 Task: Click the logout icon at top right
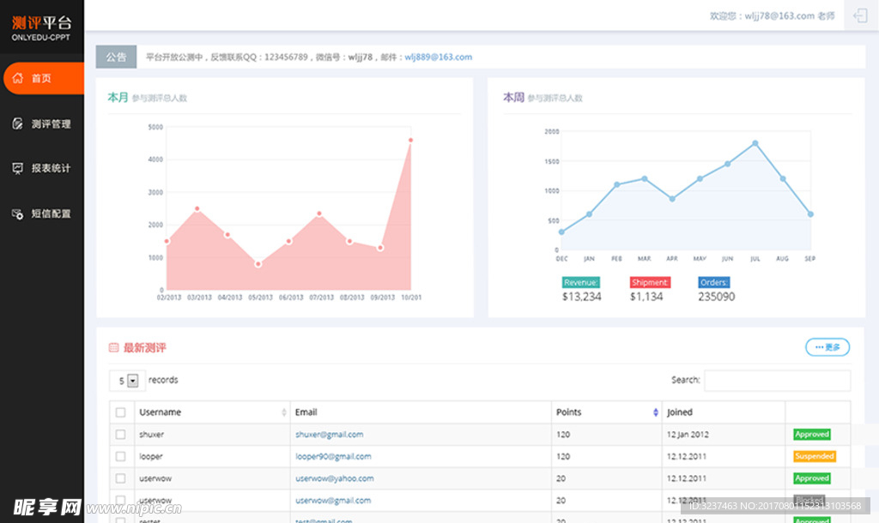(x=861, y=15)
